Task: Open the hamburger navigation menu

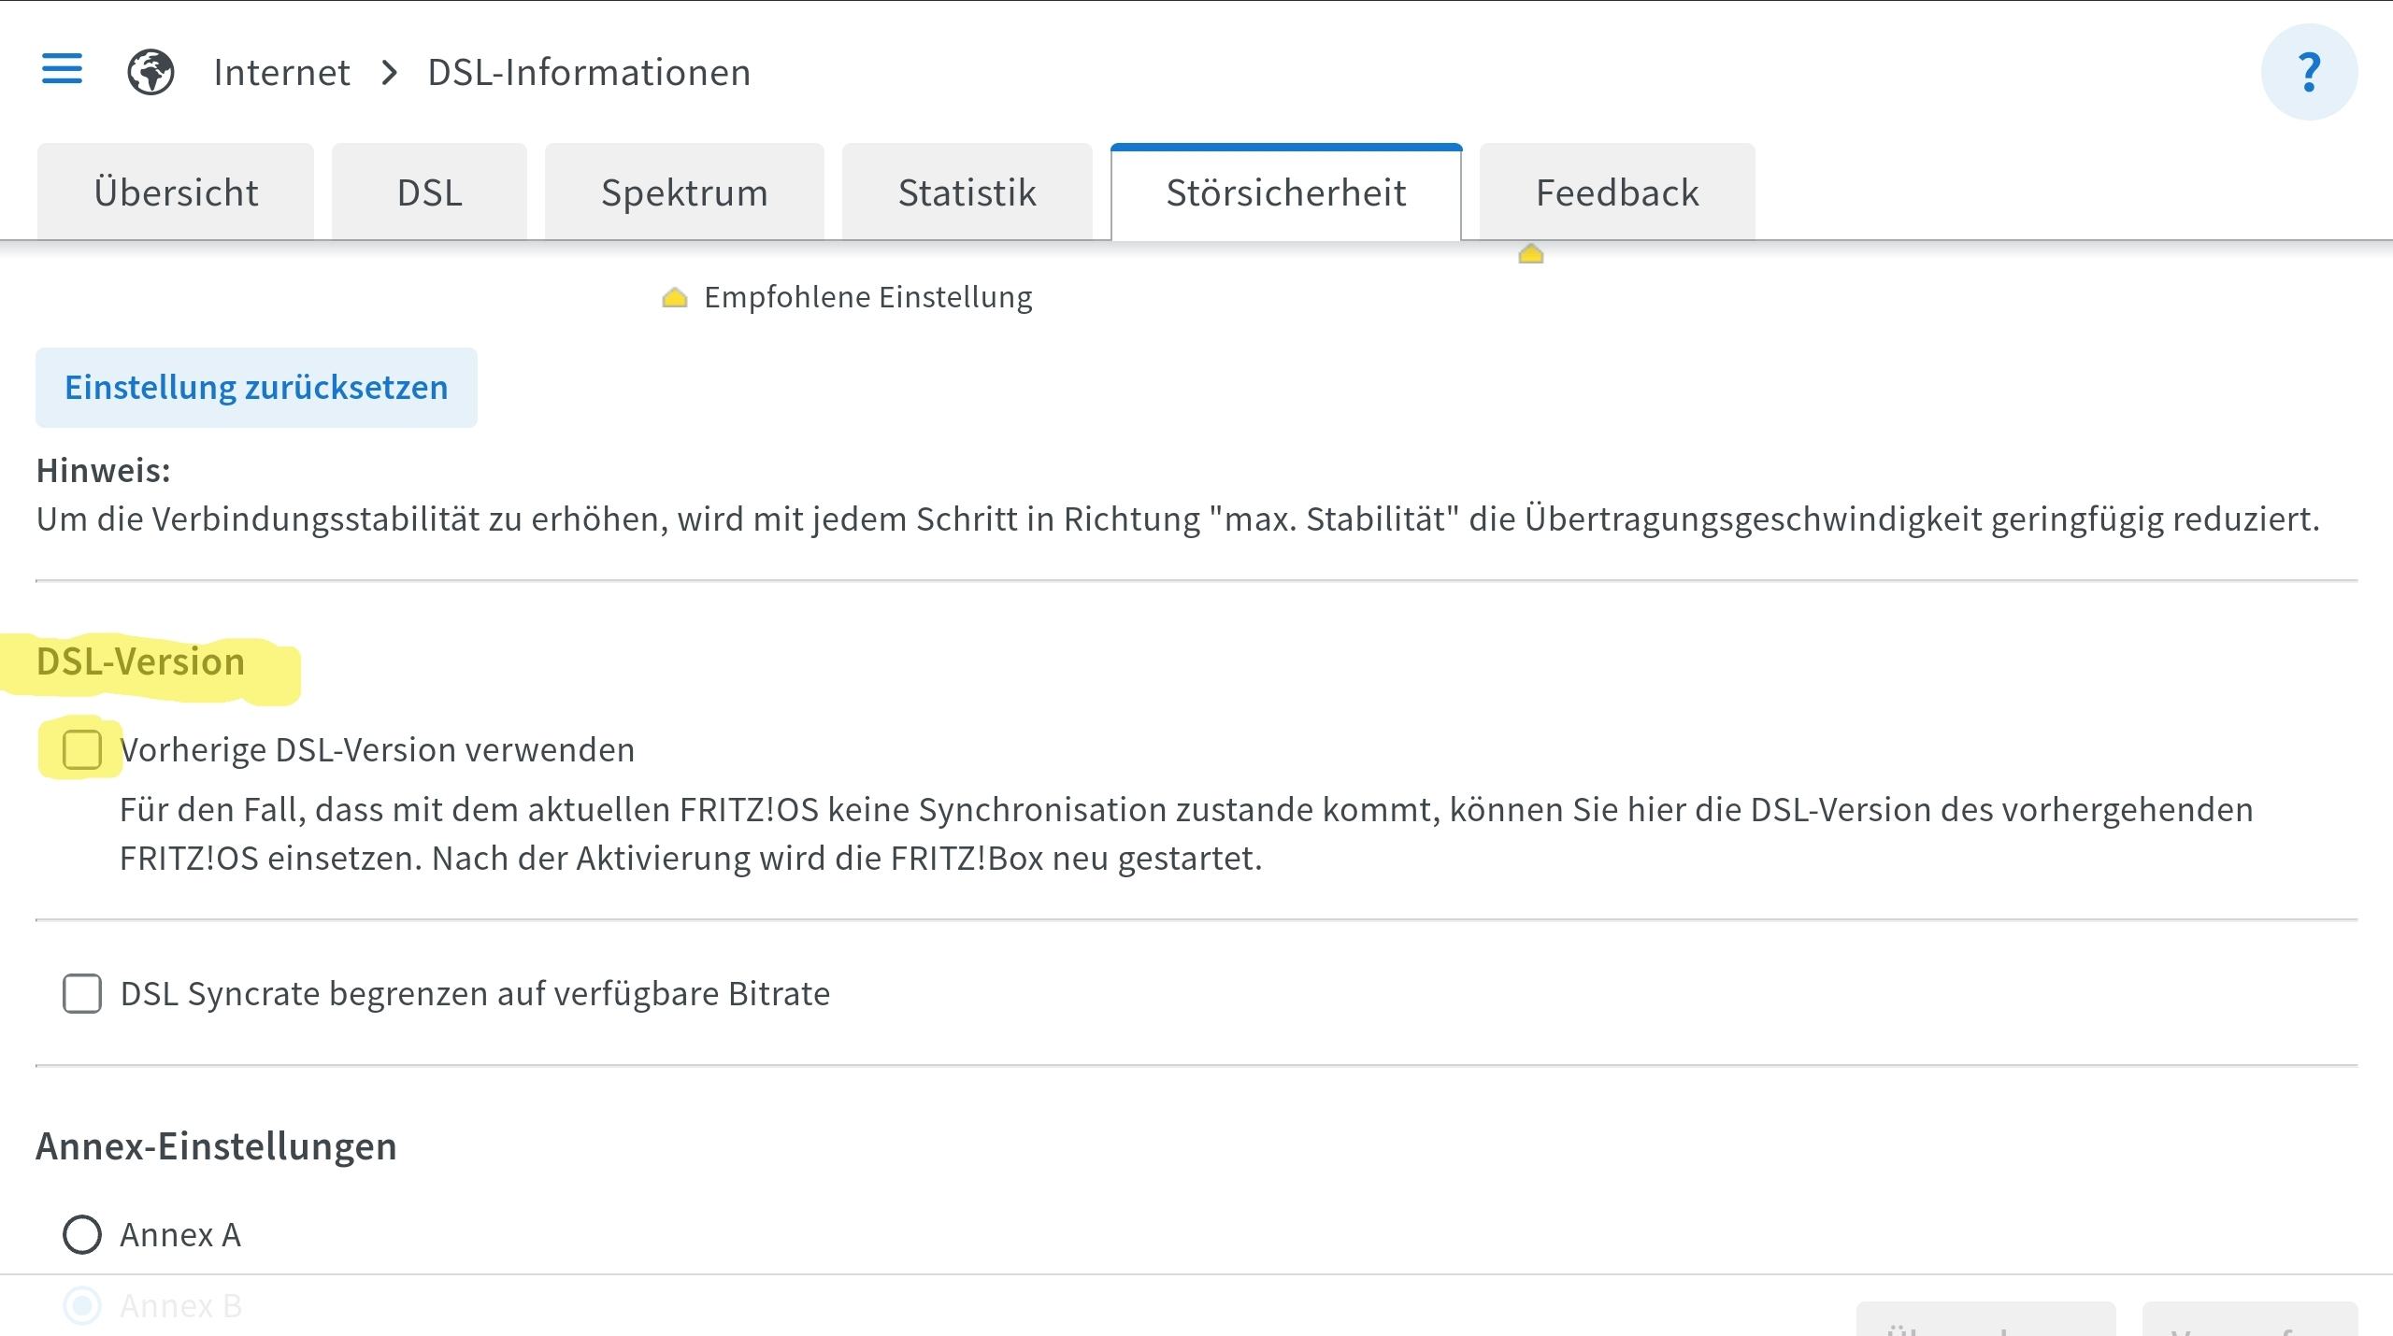Action: pos(62,70)
